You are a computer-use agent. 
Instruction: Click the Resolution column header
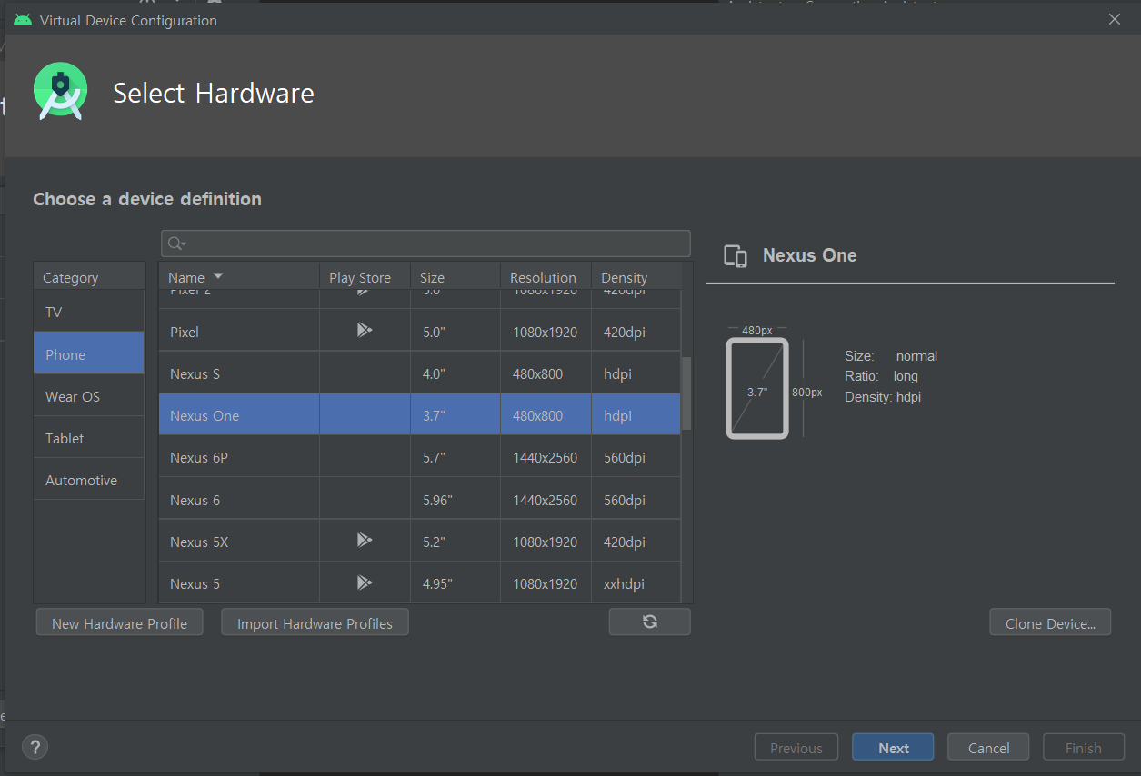(x=545, y=277)
